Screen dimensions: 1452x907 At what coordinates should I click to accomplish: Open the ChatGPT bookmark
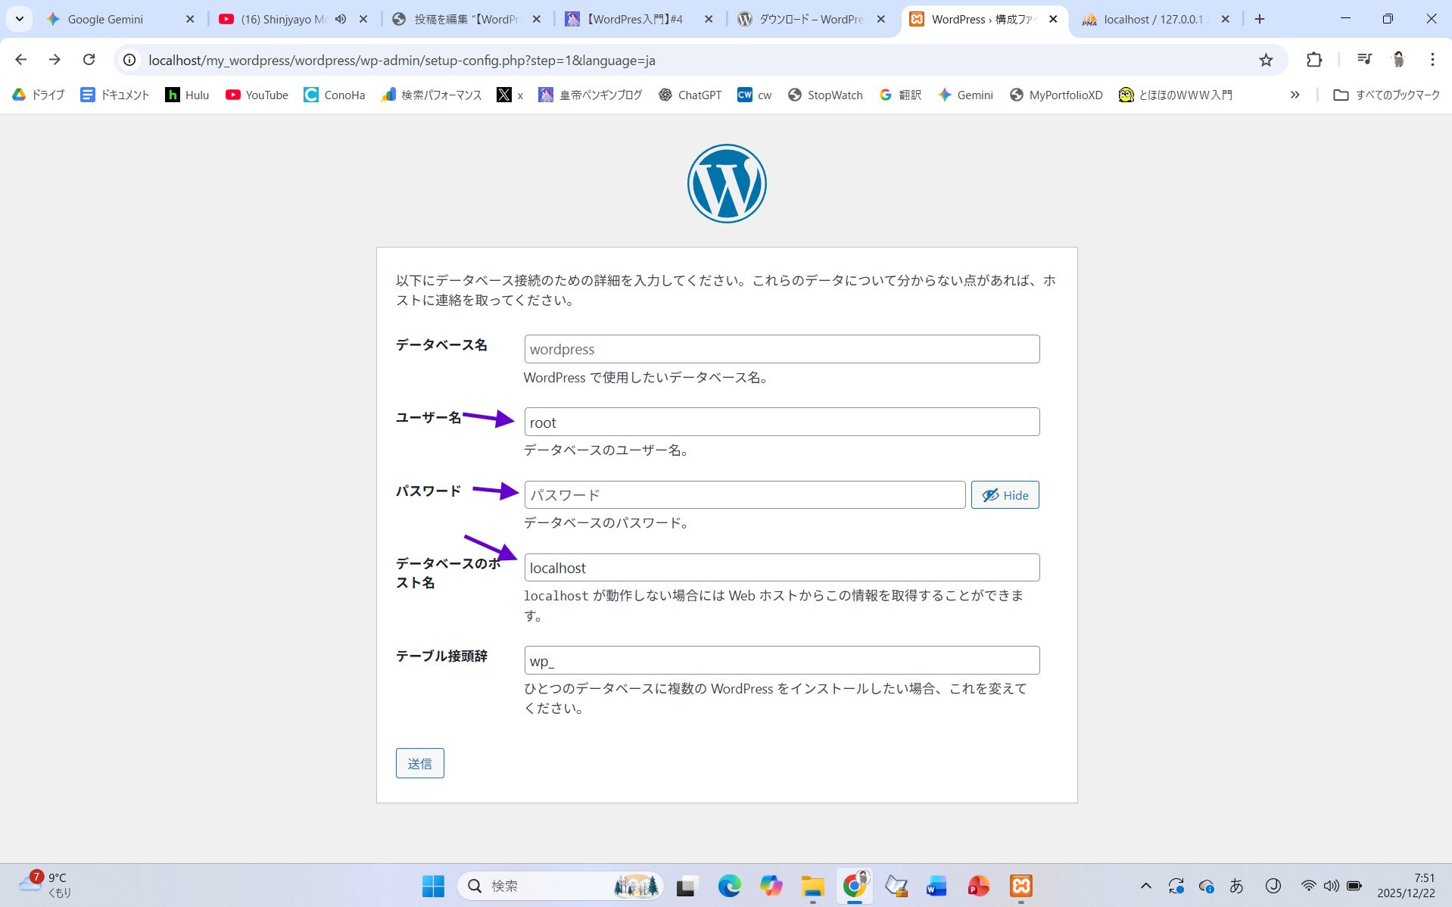pyautogui.click(x=690, y=95)
